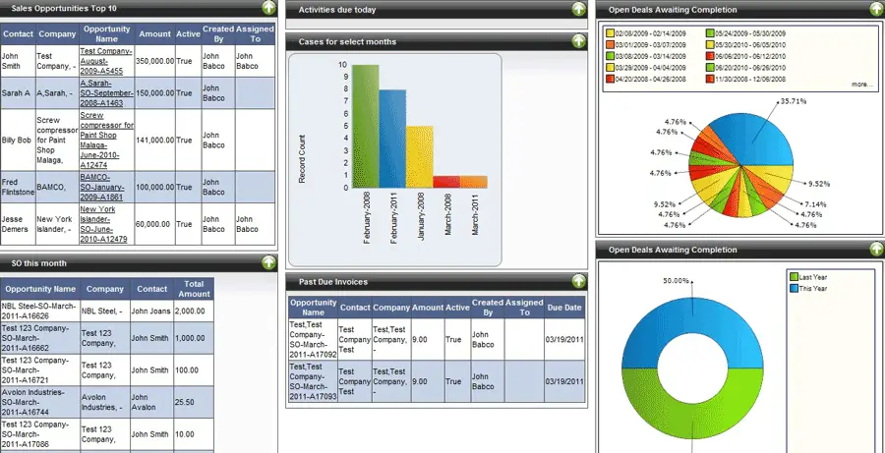Image resolution: width=885 pixels, height=453 pixels.
Task: Click green arrow on Cases for select months
Action: pyautogui.click(x=579, y=41)
